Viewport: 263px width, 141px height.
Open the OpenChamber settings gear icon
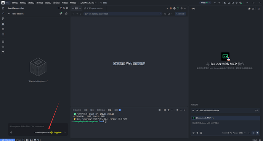pos(67,8)
